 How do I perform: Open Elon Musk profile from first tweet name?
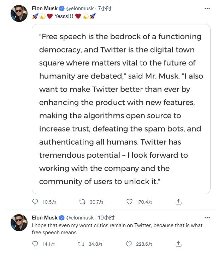[45, 8]
